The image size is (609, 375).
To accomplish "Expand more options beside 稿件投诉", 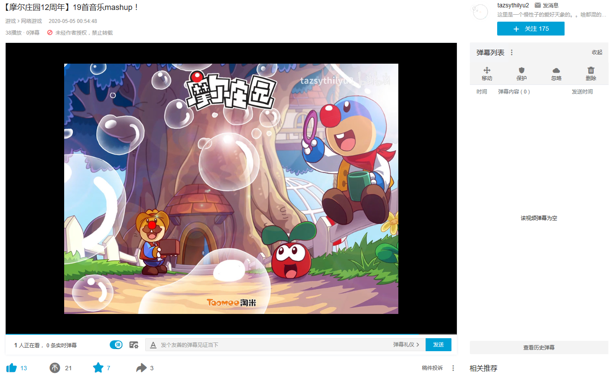I will tap(453, 368).
